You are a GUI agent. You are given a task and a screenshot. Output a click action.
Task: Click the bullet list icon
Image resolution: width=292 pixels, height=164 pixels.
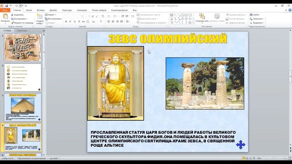click(109, 16)
